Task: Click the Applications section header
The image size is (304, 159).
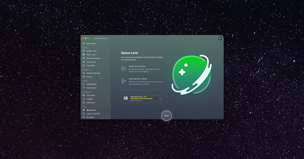Action: [87, 92]
